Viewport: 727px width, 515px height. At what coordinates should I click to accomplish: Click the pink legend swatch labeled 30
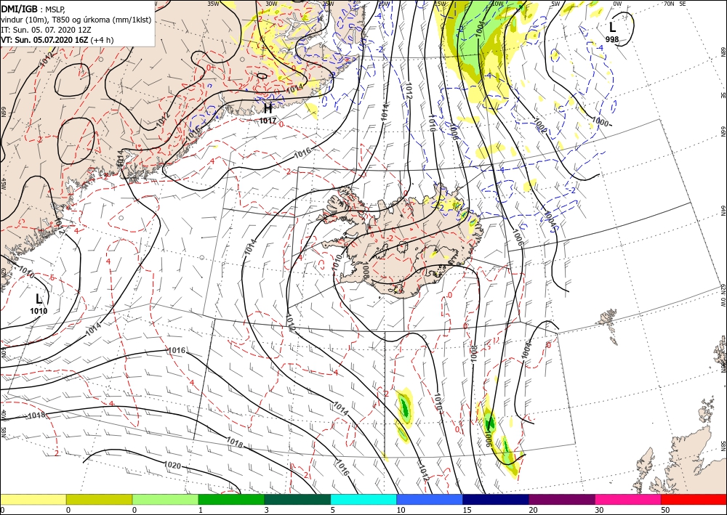click(628, 499)
